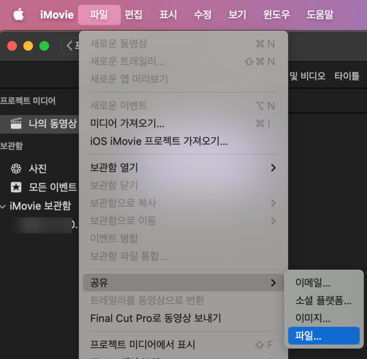The image size is (367, 359).
Task: Open the Apple menu
Action: click(18, 14)
